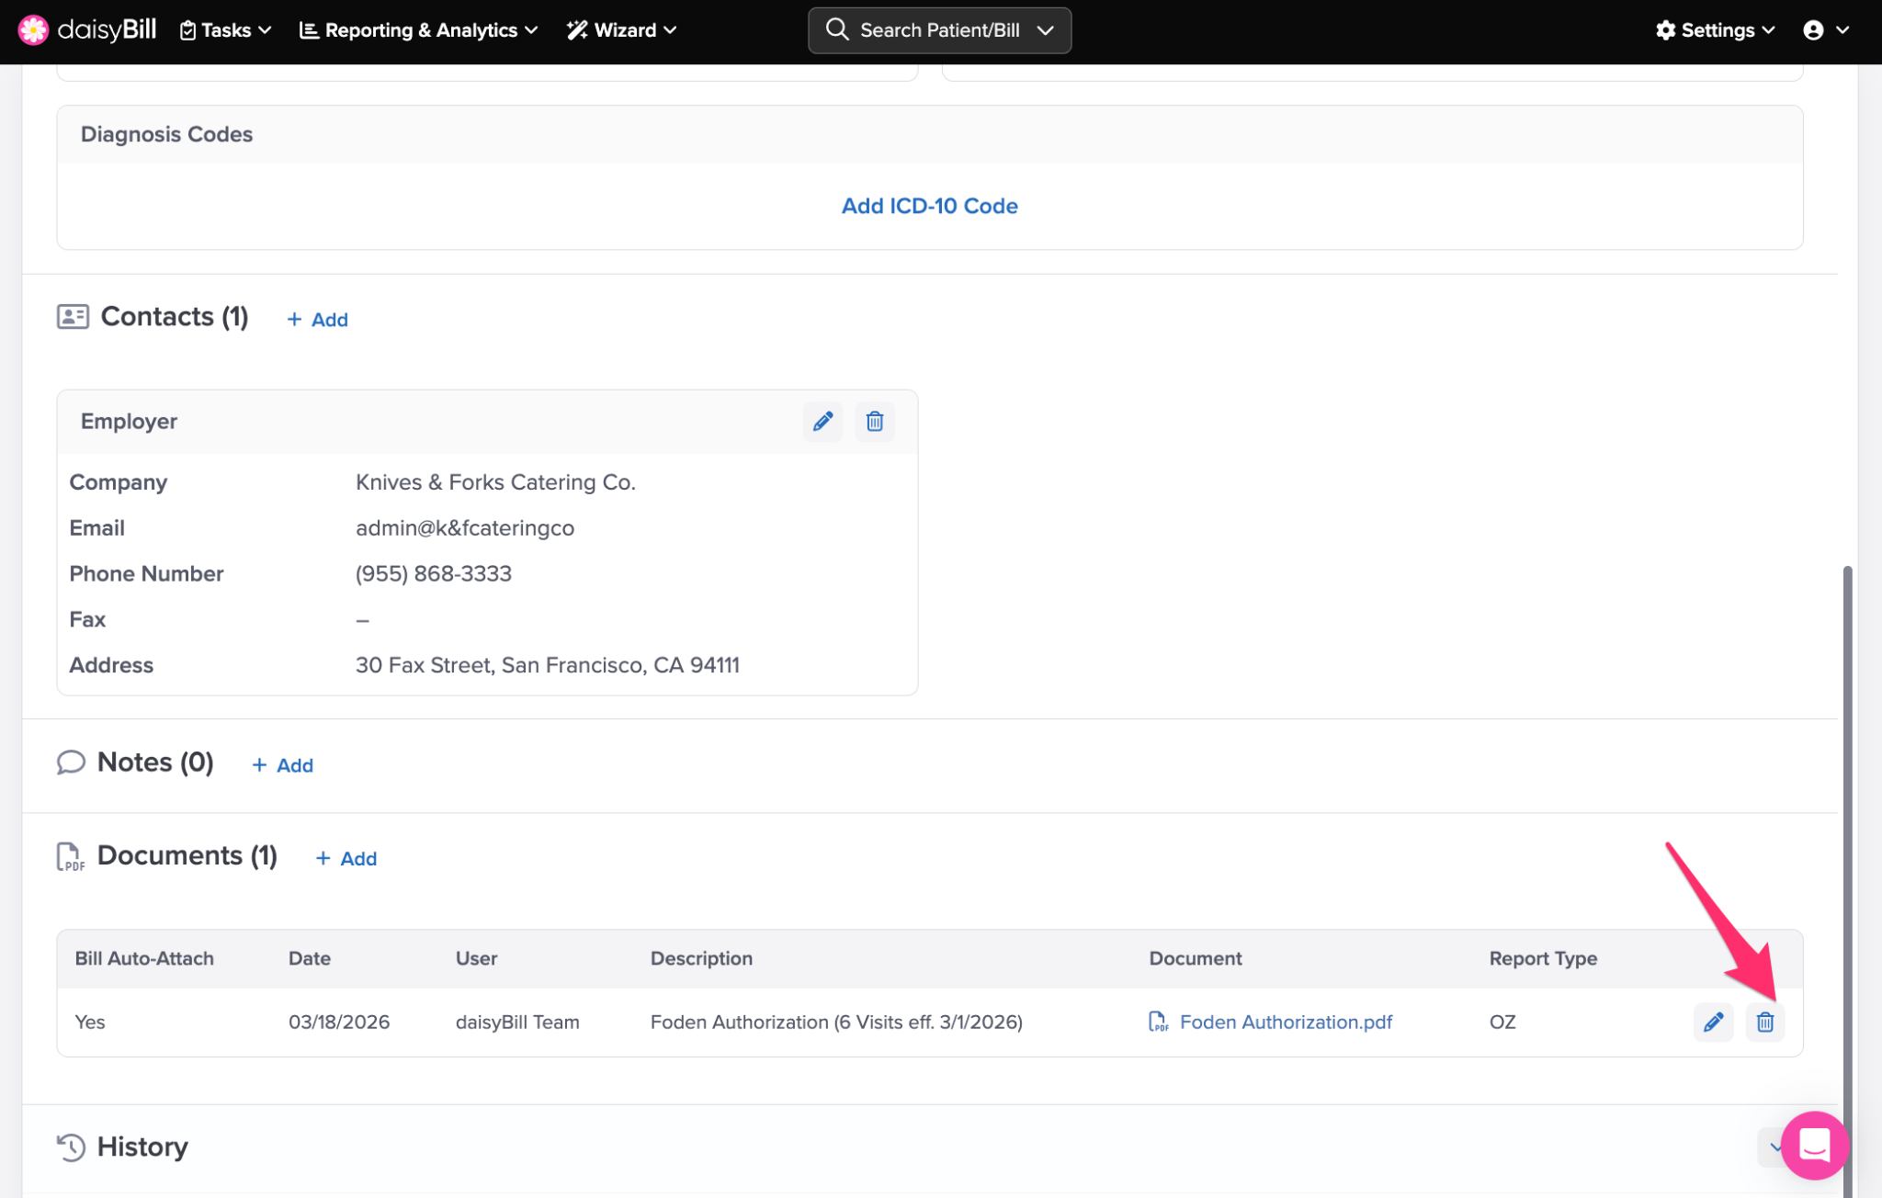Click Add ICD-10 Code link
Image resolution: width=1882 pixels, height=1198 pixels.
coord(929,206)
